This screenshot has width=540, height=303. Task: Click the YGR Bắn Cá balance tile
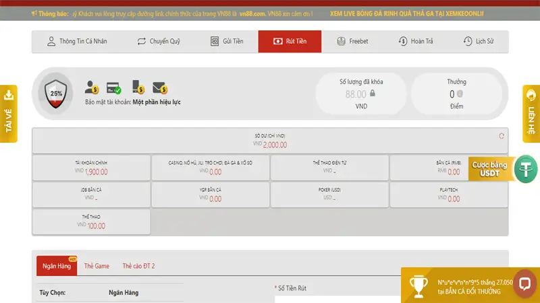click(x=211, y=195)
